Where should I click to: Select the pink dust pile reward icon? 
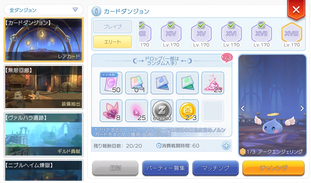pos(213,83)
